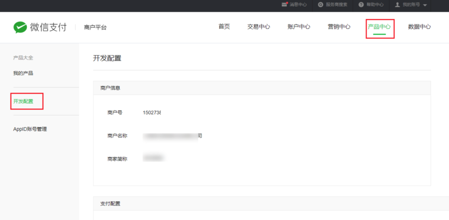
Task: Open the 消息中心 envelope icon
Action: click(284, 5)
